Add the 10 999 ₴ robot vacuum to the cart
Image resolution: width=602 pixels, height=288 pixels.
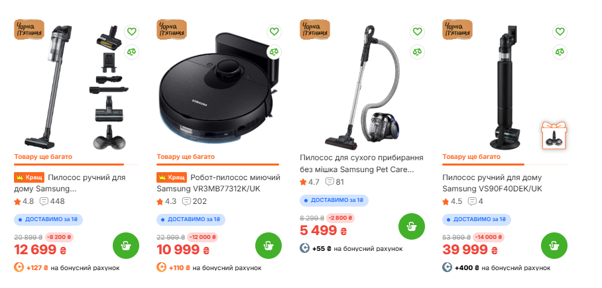269,246
